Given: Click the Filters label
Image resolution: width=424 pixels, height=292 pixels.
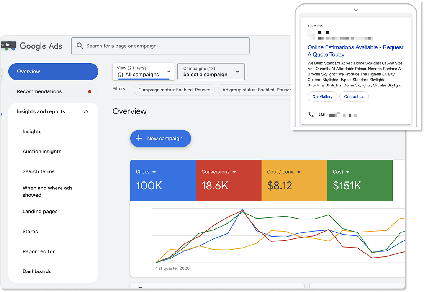Looking at the screenshot, I should [x=119, y=89].
